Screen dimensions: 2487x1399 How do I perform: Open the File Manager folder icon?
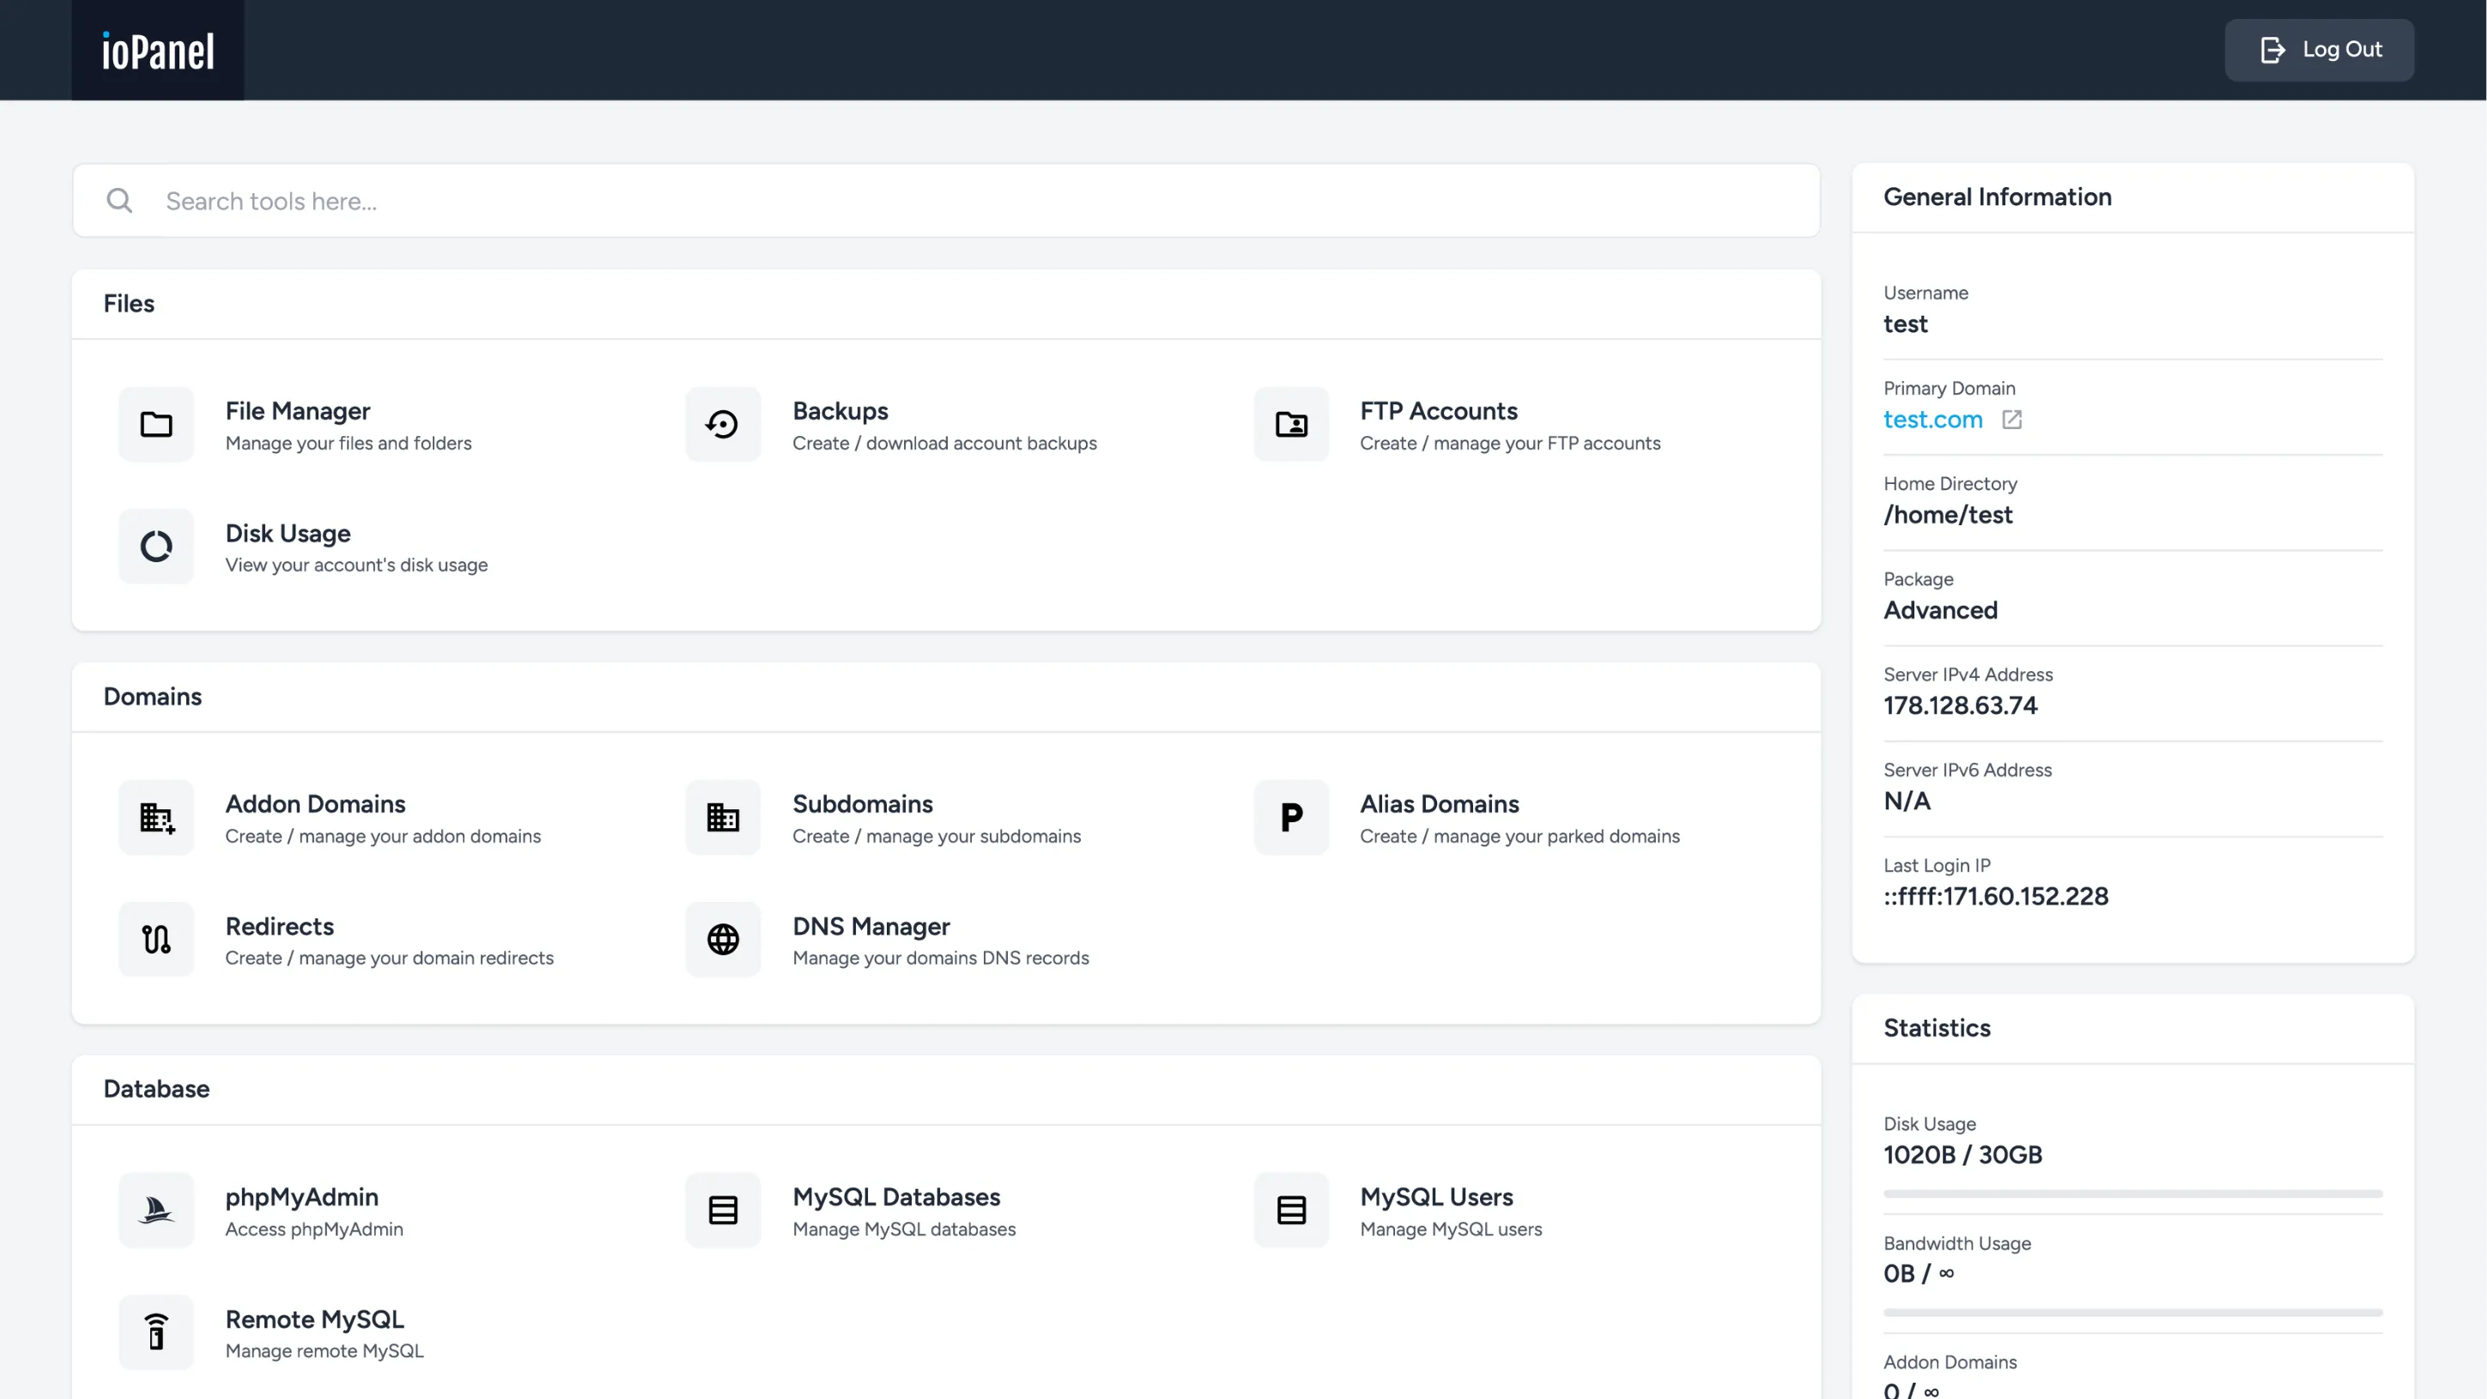pyautogui.click(x=155, y=425)
